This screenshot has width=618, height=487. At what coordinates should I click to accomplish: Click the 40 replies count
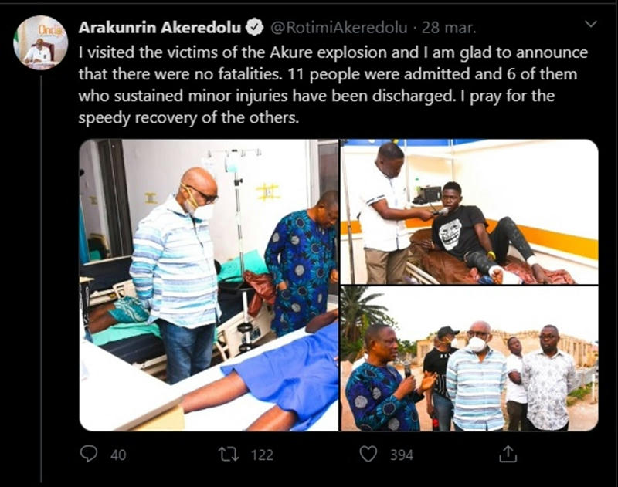click(x=117, y=455)
